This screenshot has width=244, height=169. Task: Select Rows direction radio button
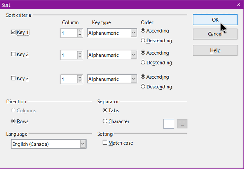(x=13, y=121)
